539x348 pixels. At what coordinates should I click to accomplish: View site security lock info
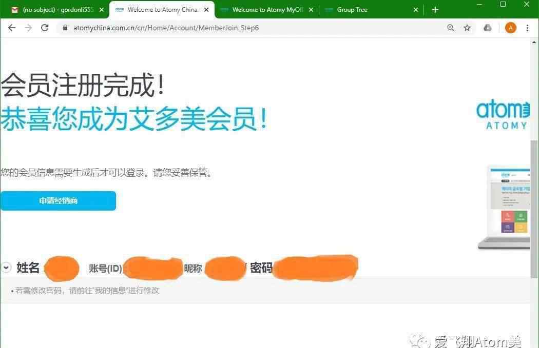pyautogui.click(x=65, y=28)
